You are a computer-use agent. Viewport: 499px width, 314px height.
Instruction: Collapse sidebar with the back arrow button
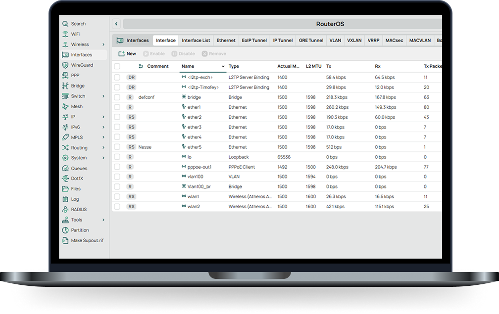tap(116, 24)
